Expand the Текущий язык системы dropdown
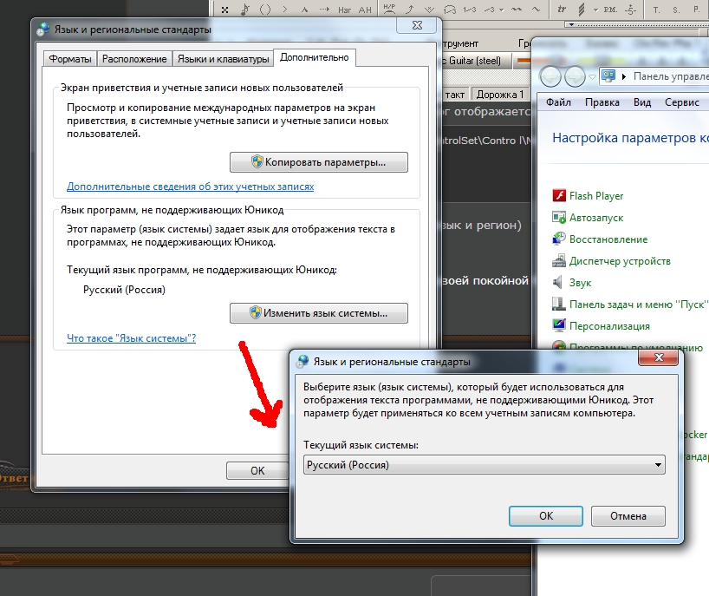 point(657,465)
